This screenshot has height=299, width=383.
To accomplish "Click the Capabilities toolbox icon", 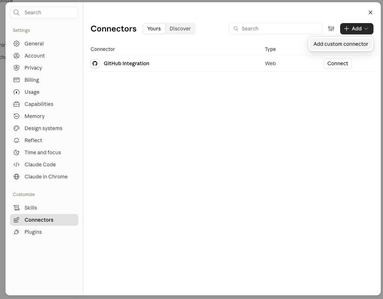I will coord(16,104).
